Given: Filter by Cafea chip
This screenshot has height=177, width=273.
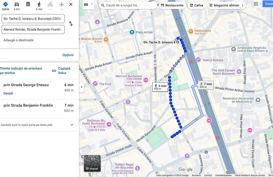Looking at the screenshot, I should (x=196, y=5).
